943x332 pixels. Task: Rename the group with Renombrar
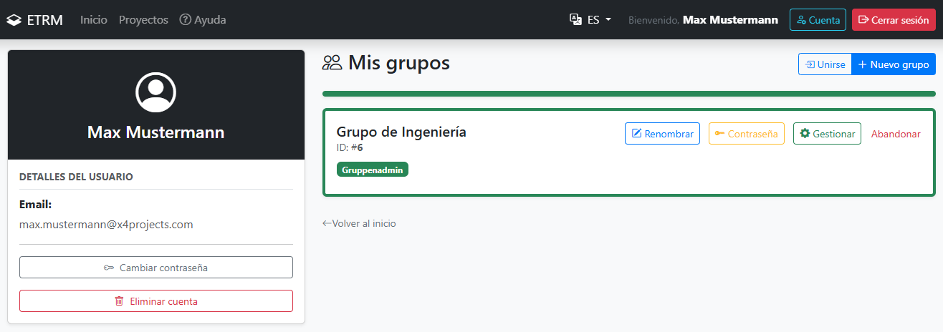pyautogui.click(x=662, y=134)
